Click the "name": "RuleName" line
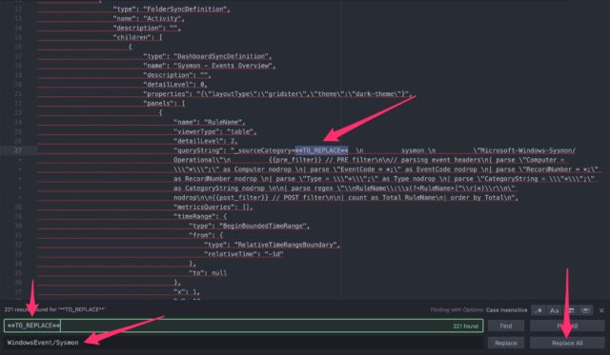 210,122
